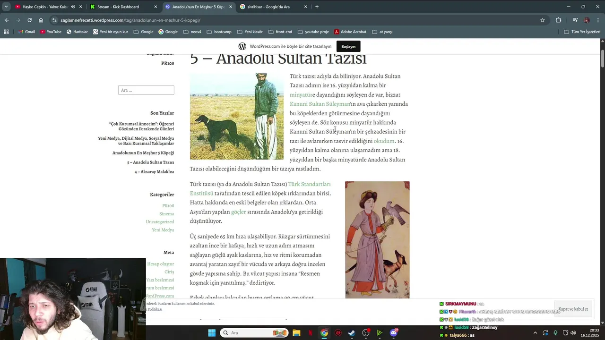Go to browser home page
Viewport: 605px width, 340px height.
(41, 20)
